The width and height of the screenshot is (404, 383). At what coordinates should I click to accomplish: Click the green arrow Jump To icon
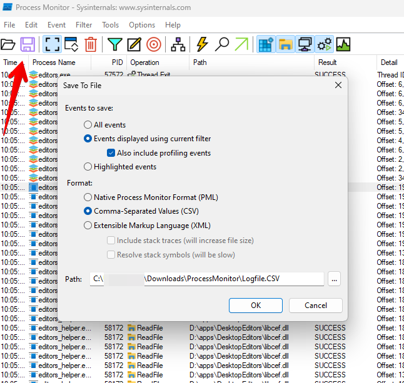[241, 44]
